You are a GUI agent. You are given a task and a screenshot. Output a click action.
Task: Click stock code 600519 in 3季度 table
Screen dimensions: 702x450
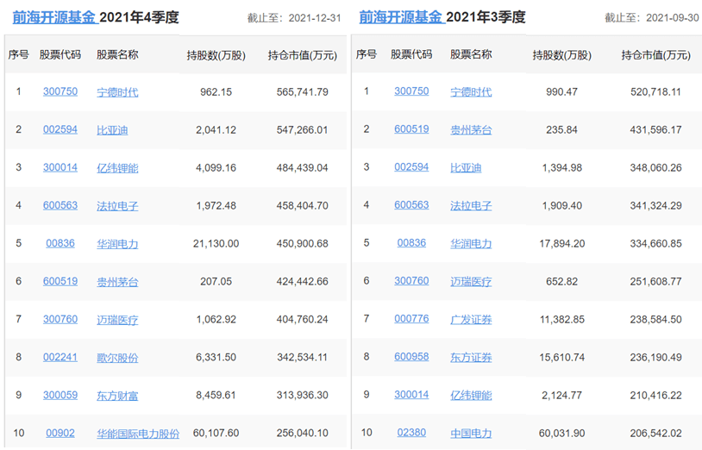411,129
